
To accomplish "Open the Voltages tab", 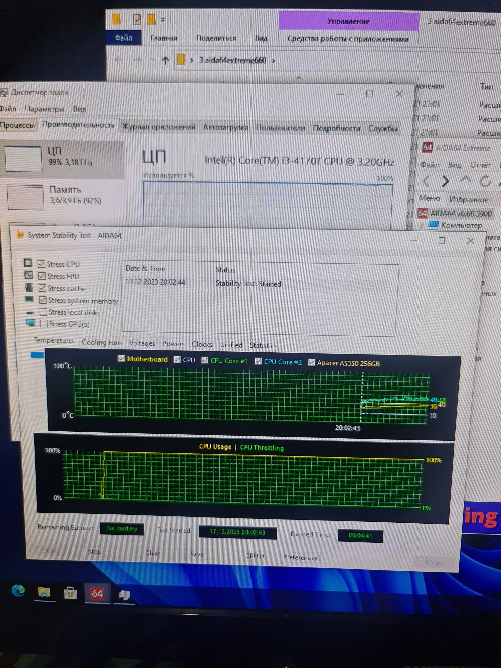I will 142,343.
